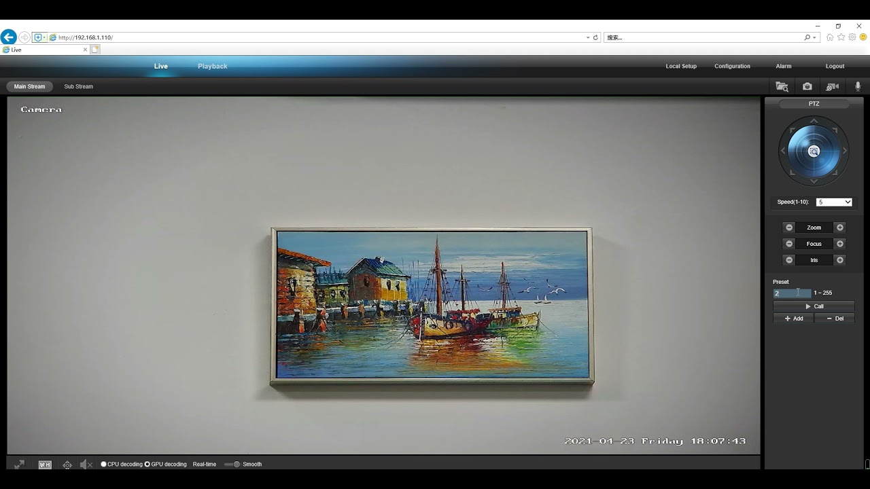Click the PTZ center auto-scan icon
This screenshot has height=489, width=870.
tap(814, 151)
